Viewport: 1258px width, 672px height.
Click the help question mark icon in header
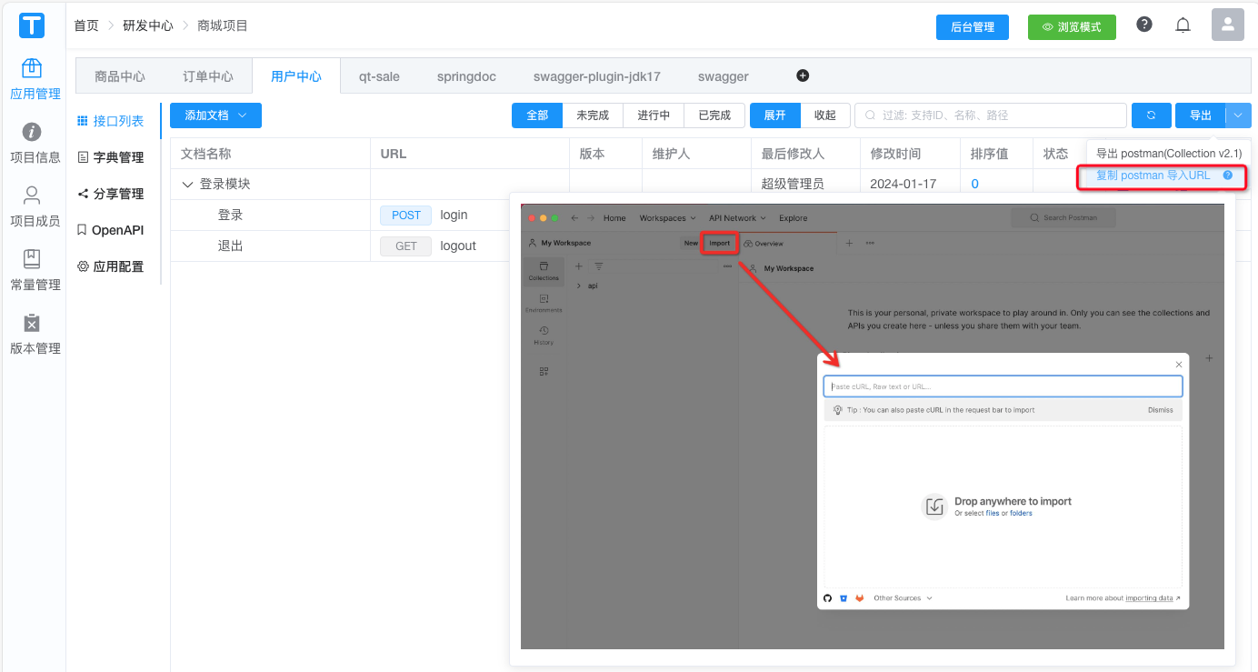coord(1144,25)
